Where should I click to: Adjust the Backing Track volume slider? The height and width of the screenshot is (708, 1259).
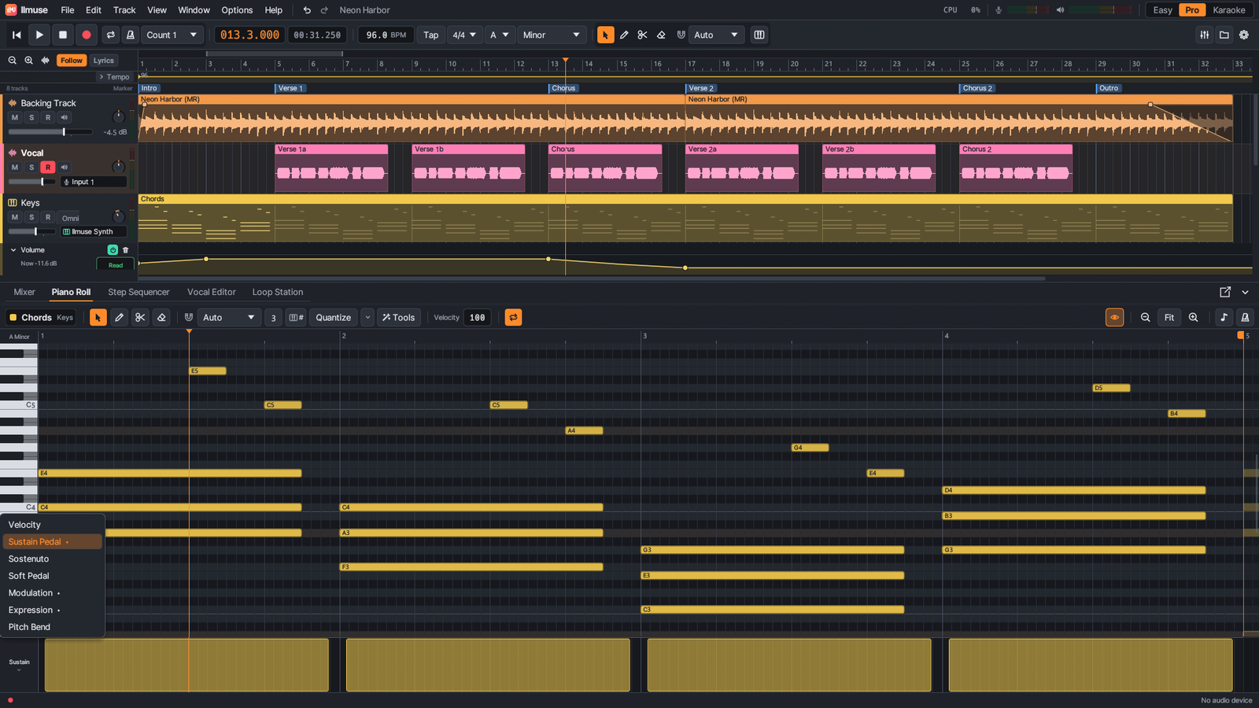tap(51, 132)
